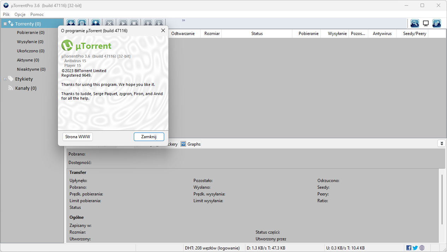Click the Registered 9649. text in dialog
Screen dimensions: 447x252
(x=76, y=75)
